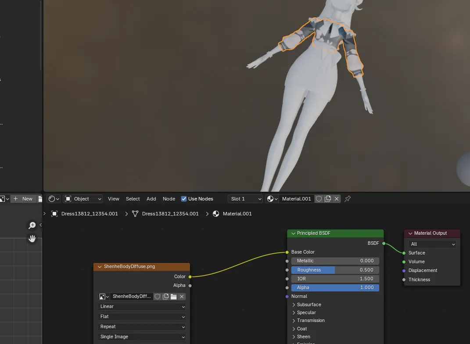Screen dimensions: 470x344
Task: Collapse the breadcrumb path with its left arrow
Action: coord(44,214)
